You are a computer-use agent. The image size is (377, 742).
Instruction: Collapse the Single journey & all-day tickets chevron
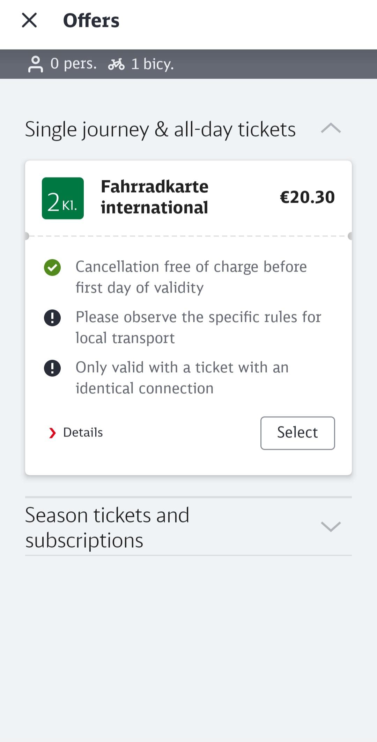click(x=331, y=128)
